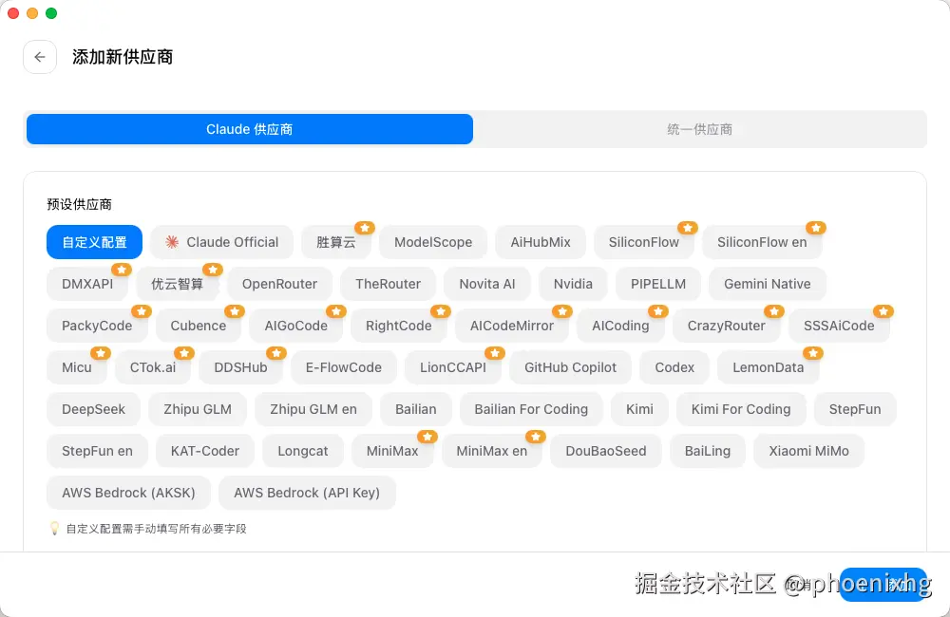The width and height of the screenshot is (950, 617).
Task: Select LemonData provider
Action: pyautogui.click(x=769, y=367)
